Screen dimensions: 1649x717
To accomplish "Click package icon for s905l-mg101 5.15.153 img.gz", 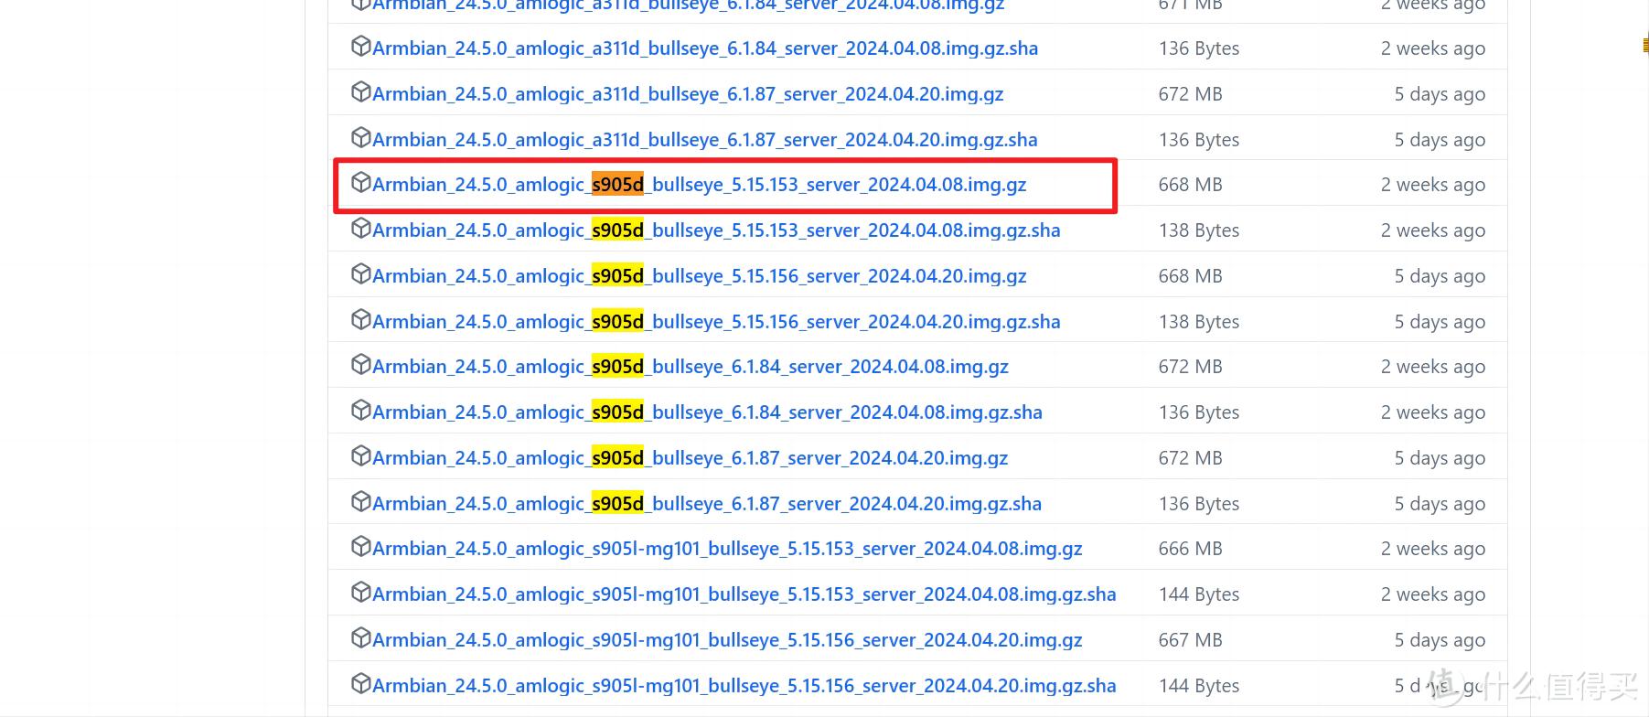I will [360, 547].
